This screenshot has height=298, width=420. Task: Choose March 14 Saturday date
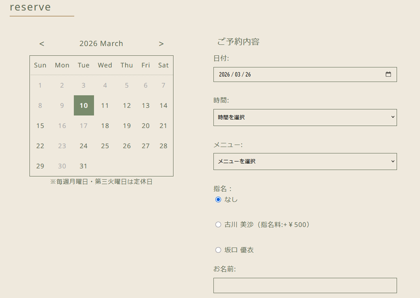(x=163, y=106)
